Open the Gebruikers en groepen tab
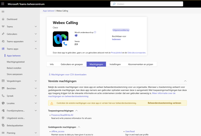This screenshot has width=201, height=136. (x=72, y=64)
